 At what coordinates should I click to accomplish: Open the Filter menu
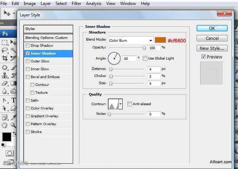click(x=76, y=4)
